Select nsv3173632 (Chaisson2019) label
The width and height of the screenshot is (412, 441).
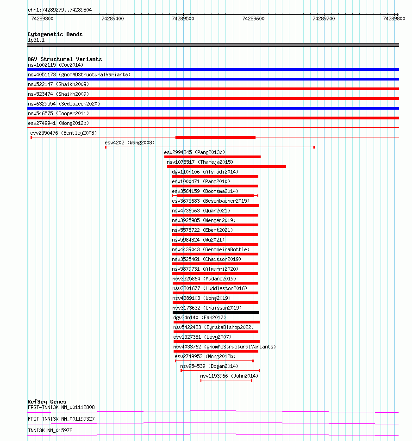click(207, 308)
